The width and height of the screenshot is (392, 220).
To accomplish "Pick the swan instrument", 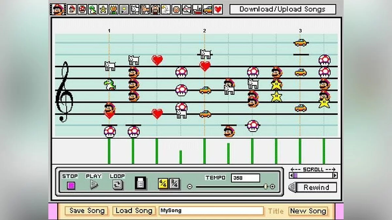I will [166, 9].
